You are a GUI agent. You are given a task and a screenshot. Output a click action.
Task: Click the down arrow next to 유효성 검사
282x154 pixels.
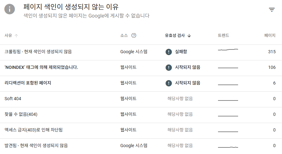189,36
